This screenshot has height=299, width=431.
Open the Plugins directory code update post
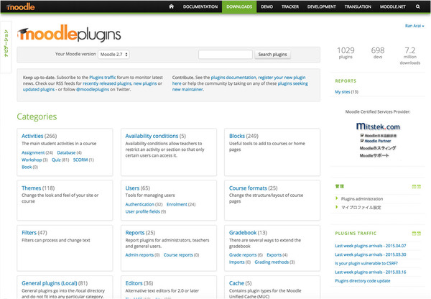[363, 281]
